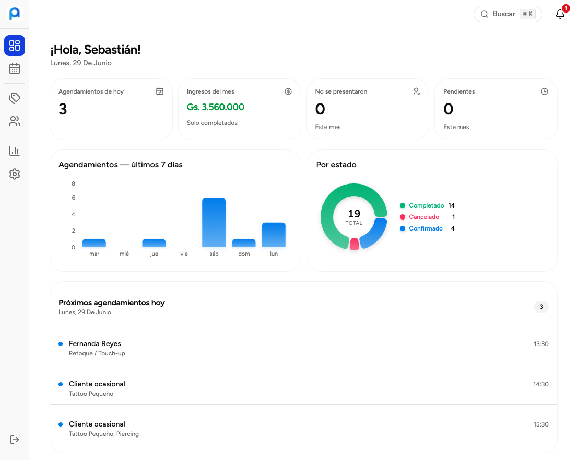
Task: Open Fernanda Reyes appointment at 13:30
Action: (x=303, y=344)
